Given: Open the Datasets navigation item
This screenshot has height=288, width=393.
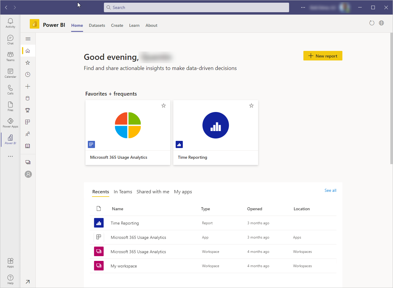Looking at the screenshot, I should (97, 25).
